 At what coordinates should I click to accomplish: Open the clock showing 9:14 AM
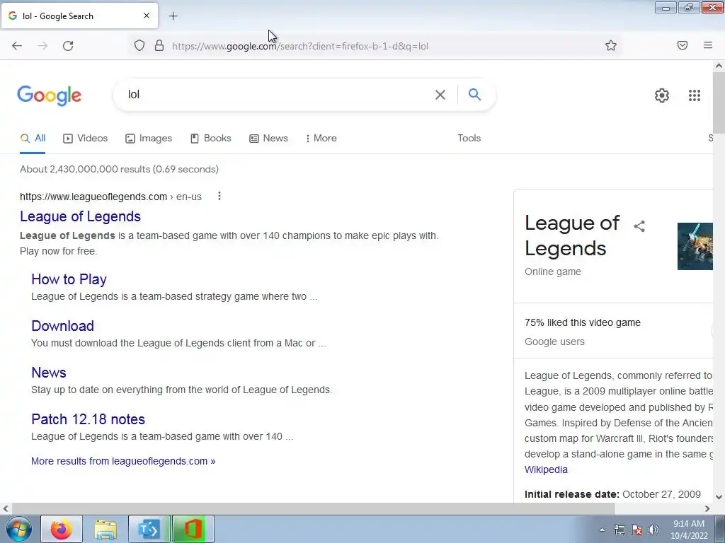click(689, 530)
